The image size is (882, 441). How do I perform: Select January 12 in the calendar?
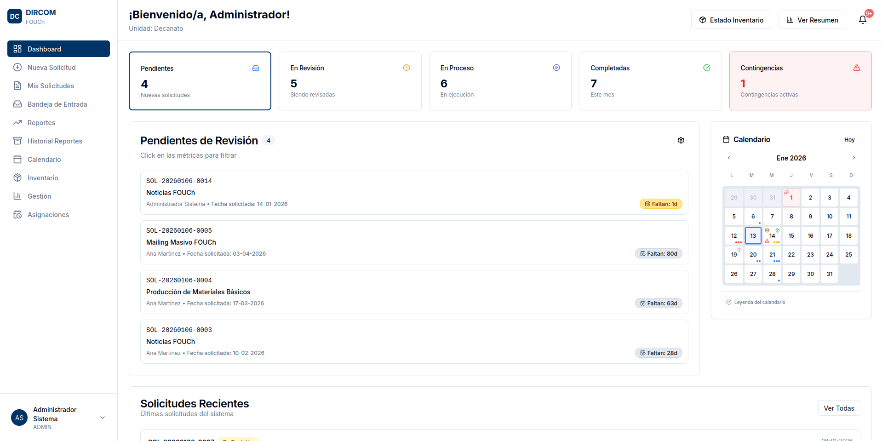tap(734, 235)
